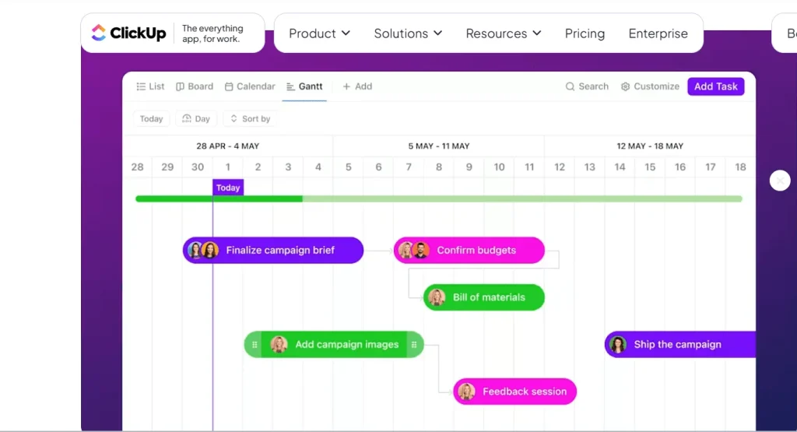
Task: Open the Product dropdown menu
Action: (x=319, y=33)
